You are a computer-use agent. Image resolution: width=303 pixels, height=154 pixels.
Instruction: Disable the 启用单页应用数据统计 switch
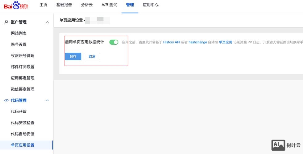(x=114, y=42)
